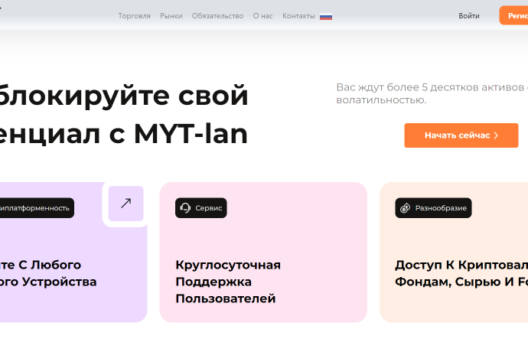The width and height of the screenshot is (528, 352).
Task: Click the headset icon in Сервис tag
Action: [x=185, y=208]
